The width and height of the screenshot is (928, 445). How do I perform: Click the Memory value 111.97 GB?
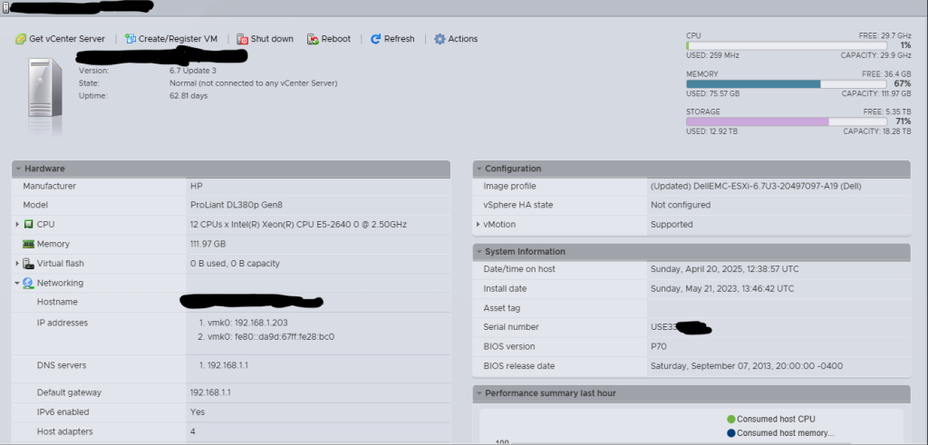point(208,244)
